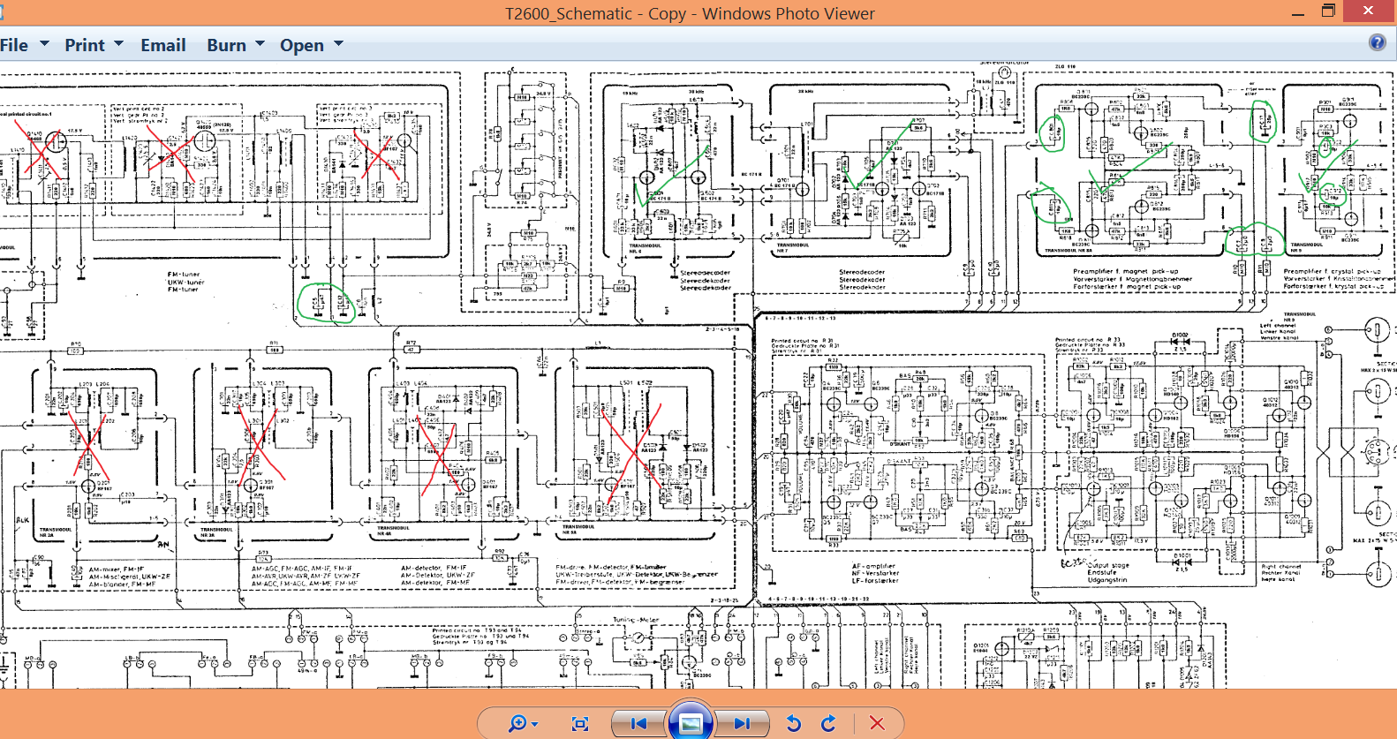Viewport: 1397px width, 739px height.
Task: Click 'AM-mixer, FM-IF' label in schematic
Action: point(116,569)
